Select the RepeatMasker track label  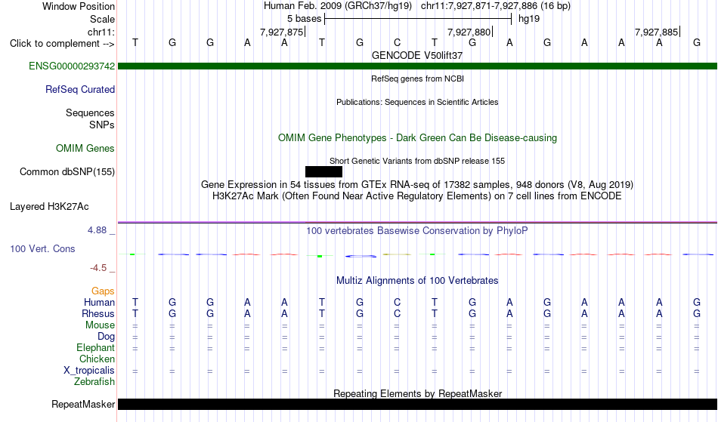click(83, 405)
